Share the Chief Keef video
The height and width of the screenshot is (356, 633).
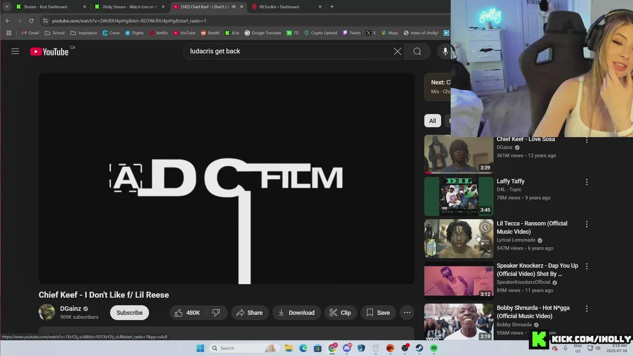[x=250, y=312]
